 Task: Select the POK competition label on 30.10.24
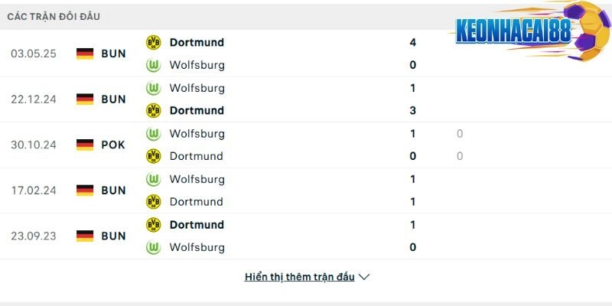pyautogui.click(x=113, y=145)
